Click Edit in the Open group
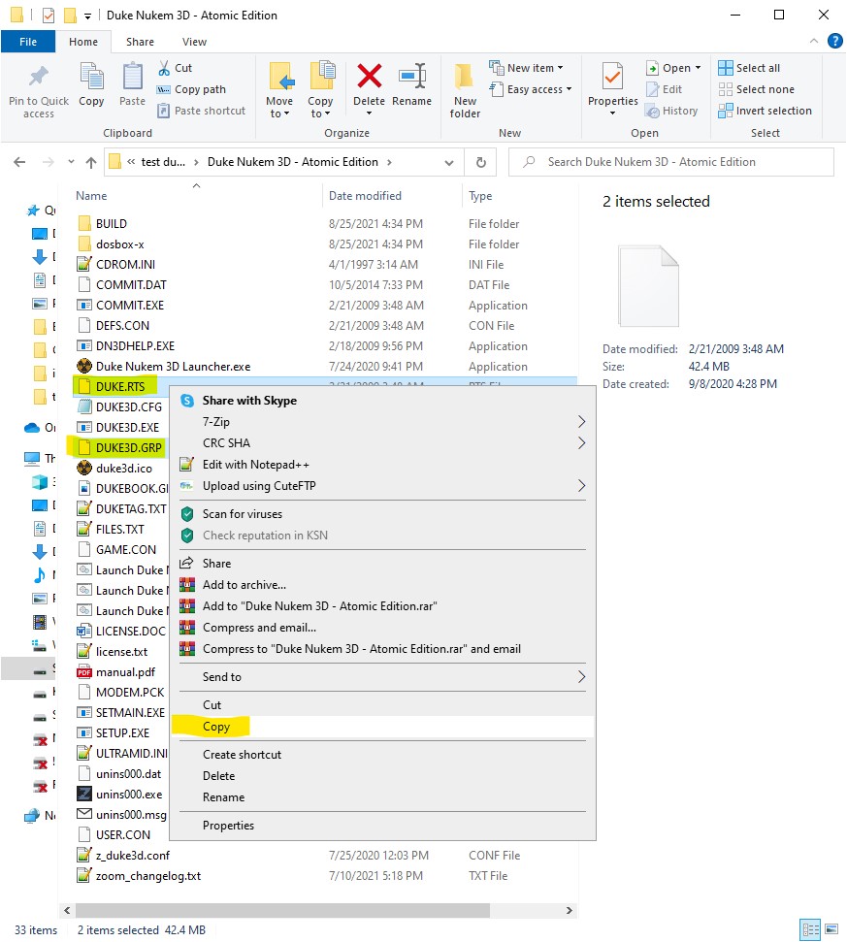This screenshot has width=847, height=942. tap(665, 89)
